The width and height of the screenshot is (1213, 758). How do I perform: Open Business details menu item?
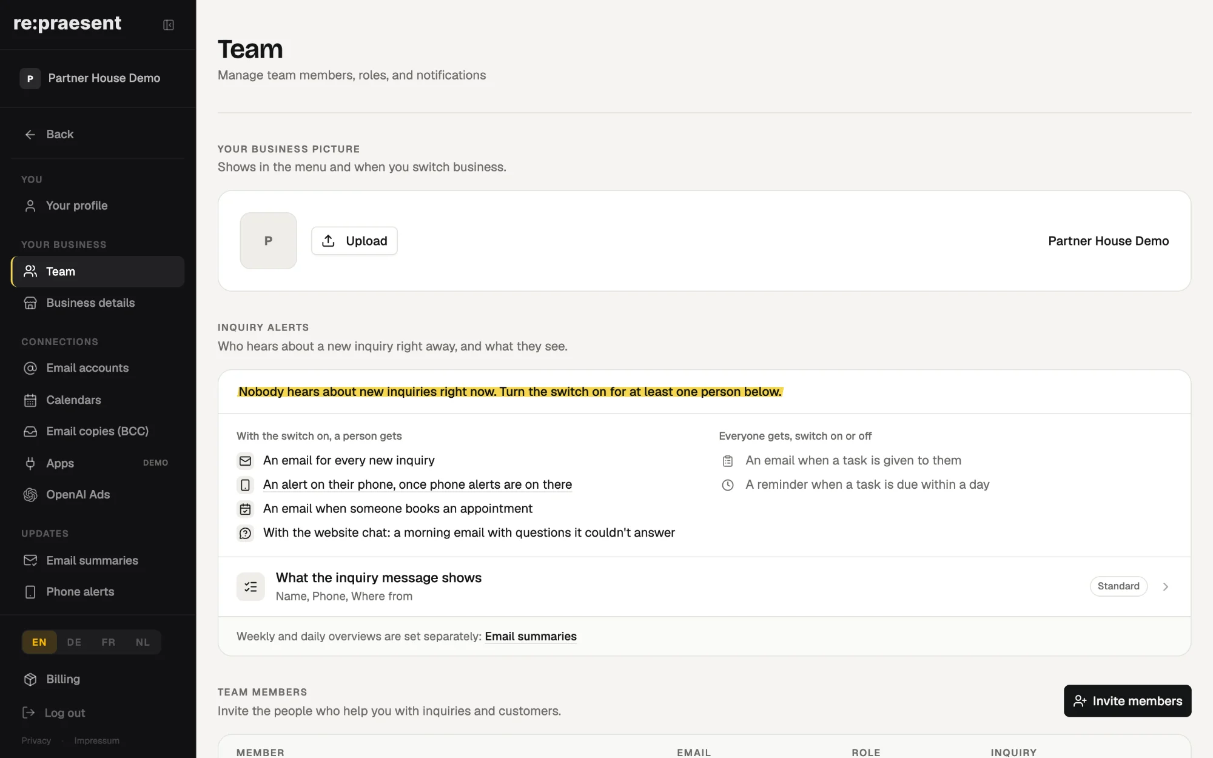(x=98, y=303)
